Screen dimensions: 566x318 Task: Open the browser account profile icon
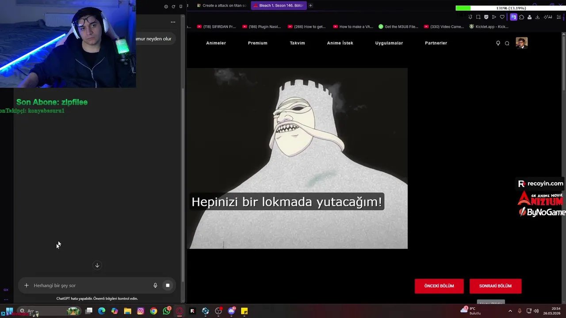click(x=529, y=17)
